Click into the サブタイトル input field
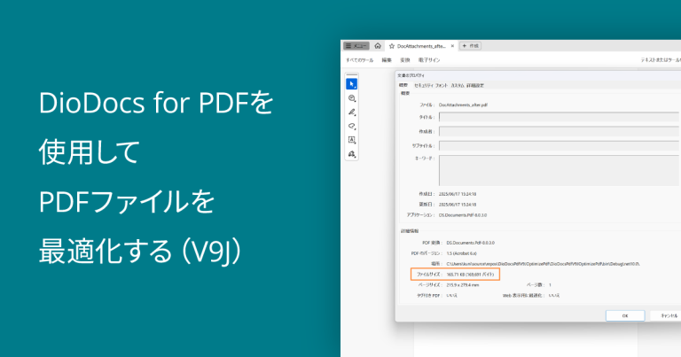 click(559, 146)
